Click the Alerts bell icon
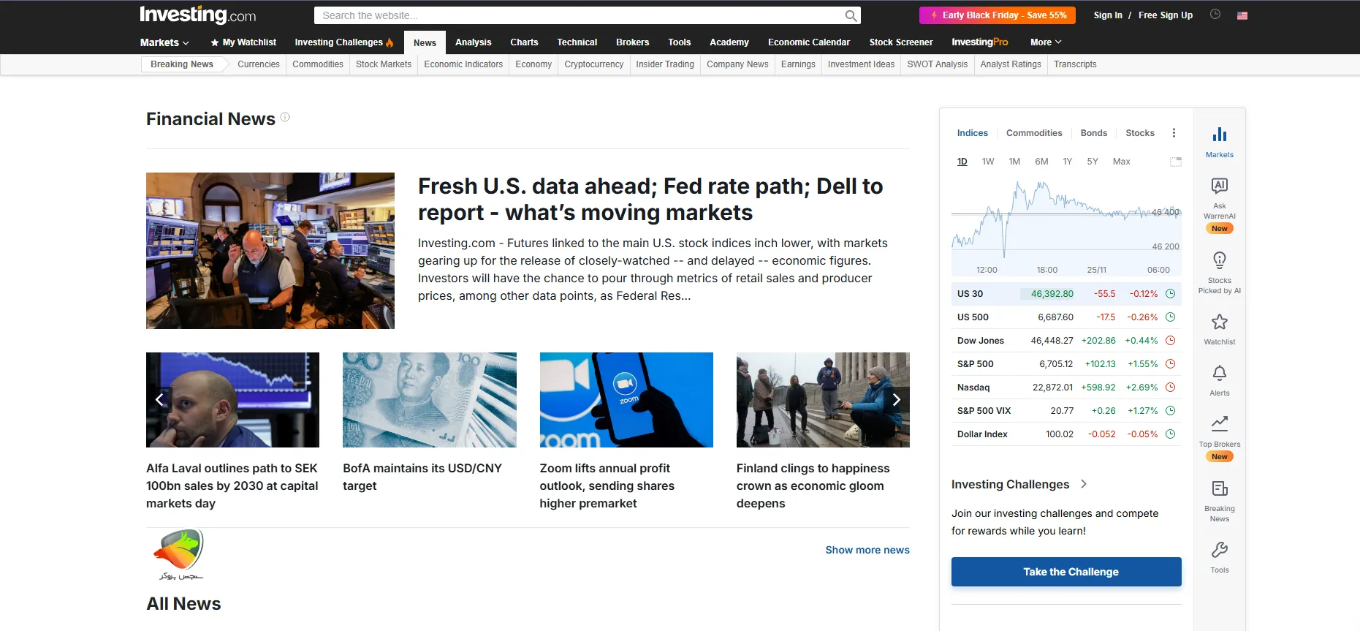1360x631 pixels. (x=1219, y=374)
